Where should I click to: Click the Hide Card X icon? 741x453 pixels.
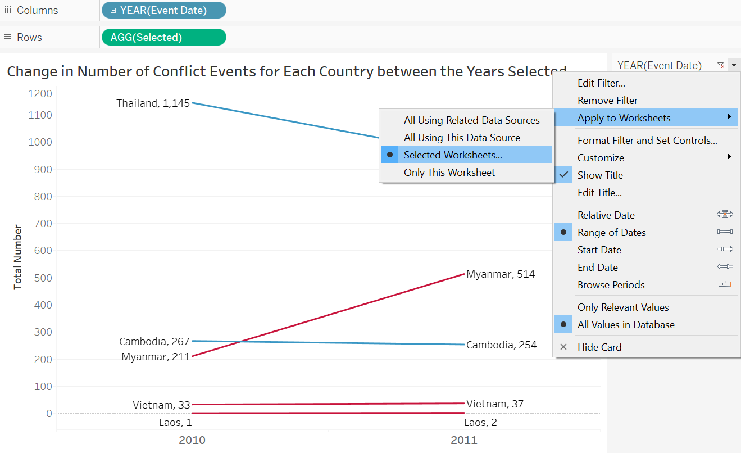click(x=563, y=347)
